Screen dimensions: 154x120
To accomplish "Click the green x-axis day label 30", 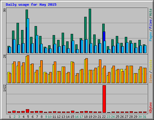I will pyautogui.click(x=140, y=117).
